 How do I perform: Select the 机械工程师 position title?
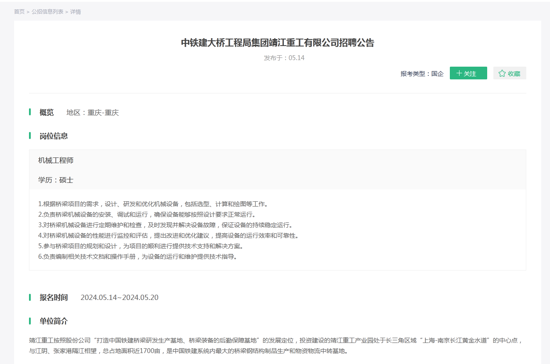pyautogui.click(x=56, y=161)
